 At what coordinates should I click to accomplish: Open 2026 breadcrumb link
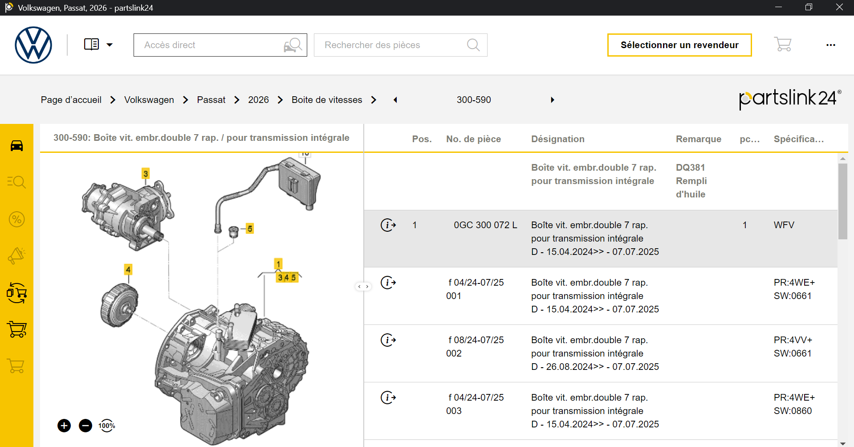[259, 100]
